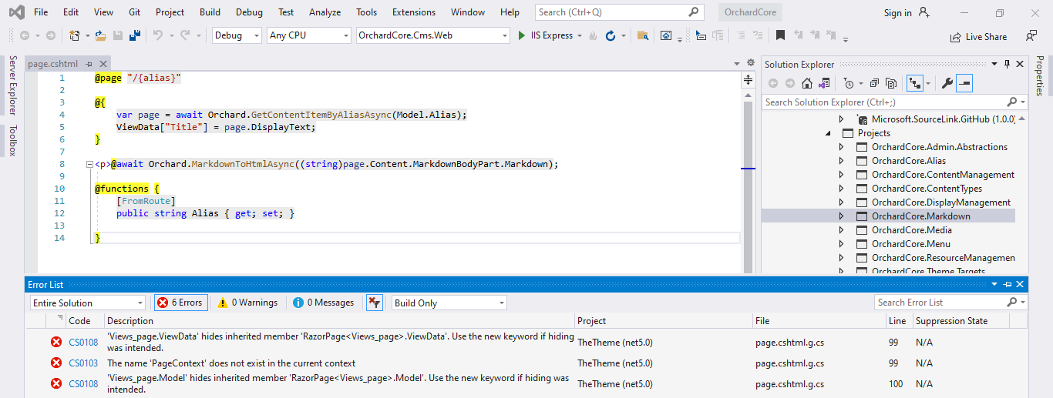This screenshot has width=1053, height=398.
Task: Sort Error List by Project column header
Action: coord(664,321)
